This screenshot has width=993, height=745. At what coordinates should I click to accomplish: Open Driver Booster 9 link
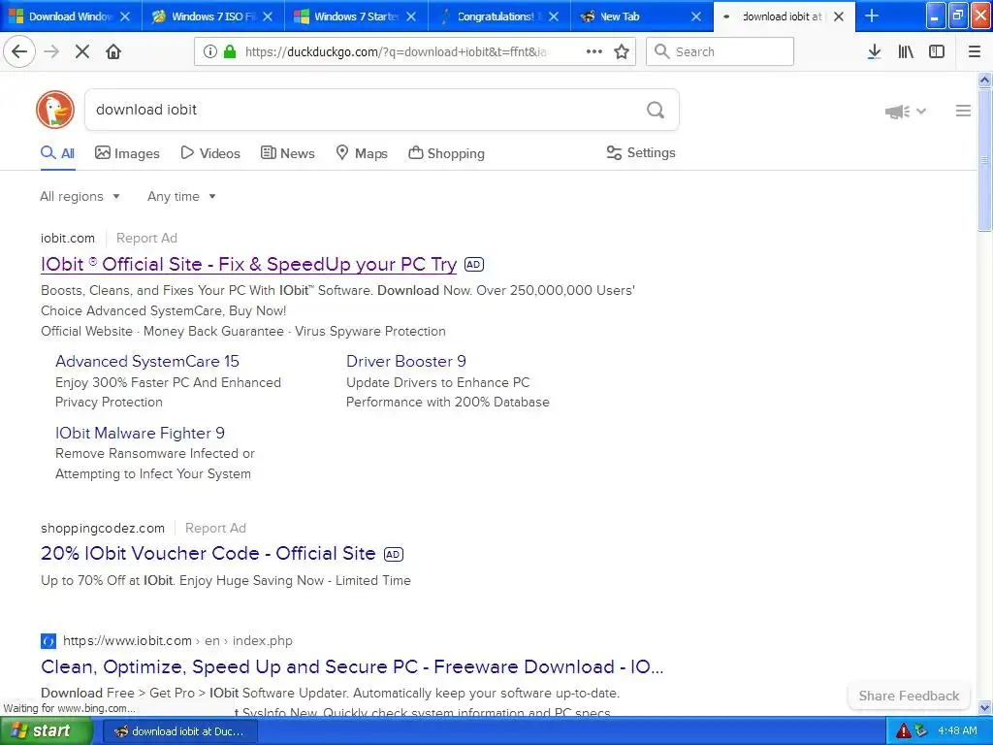406,361
